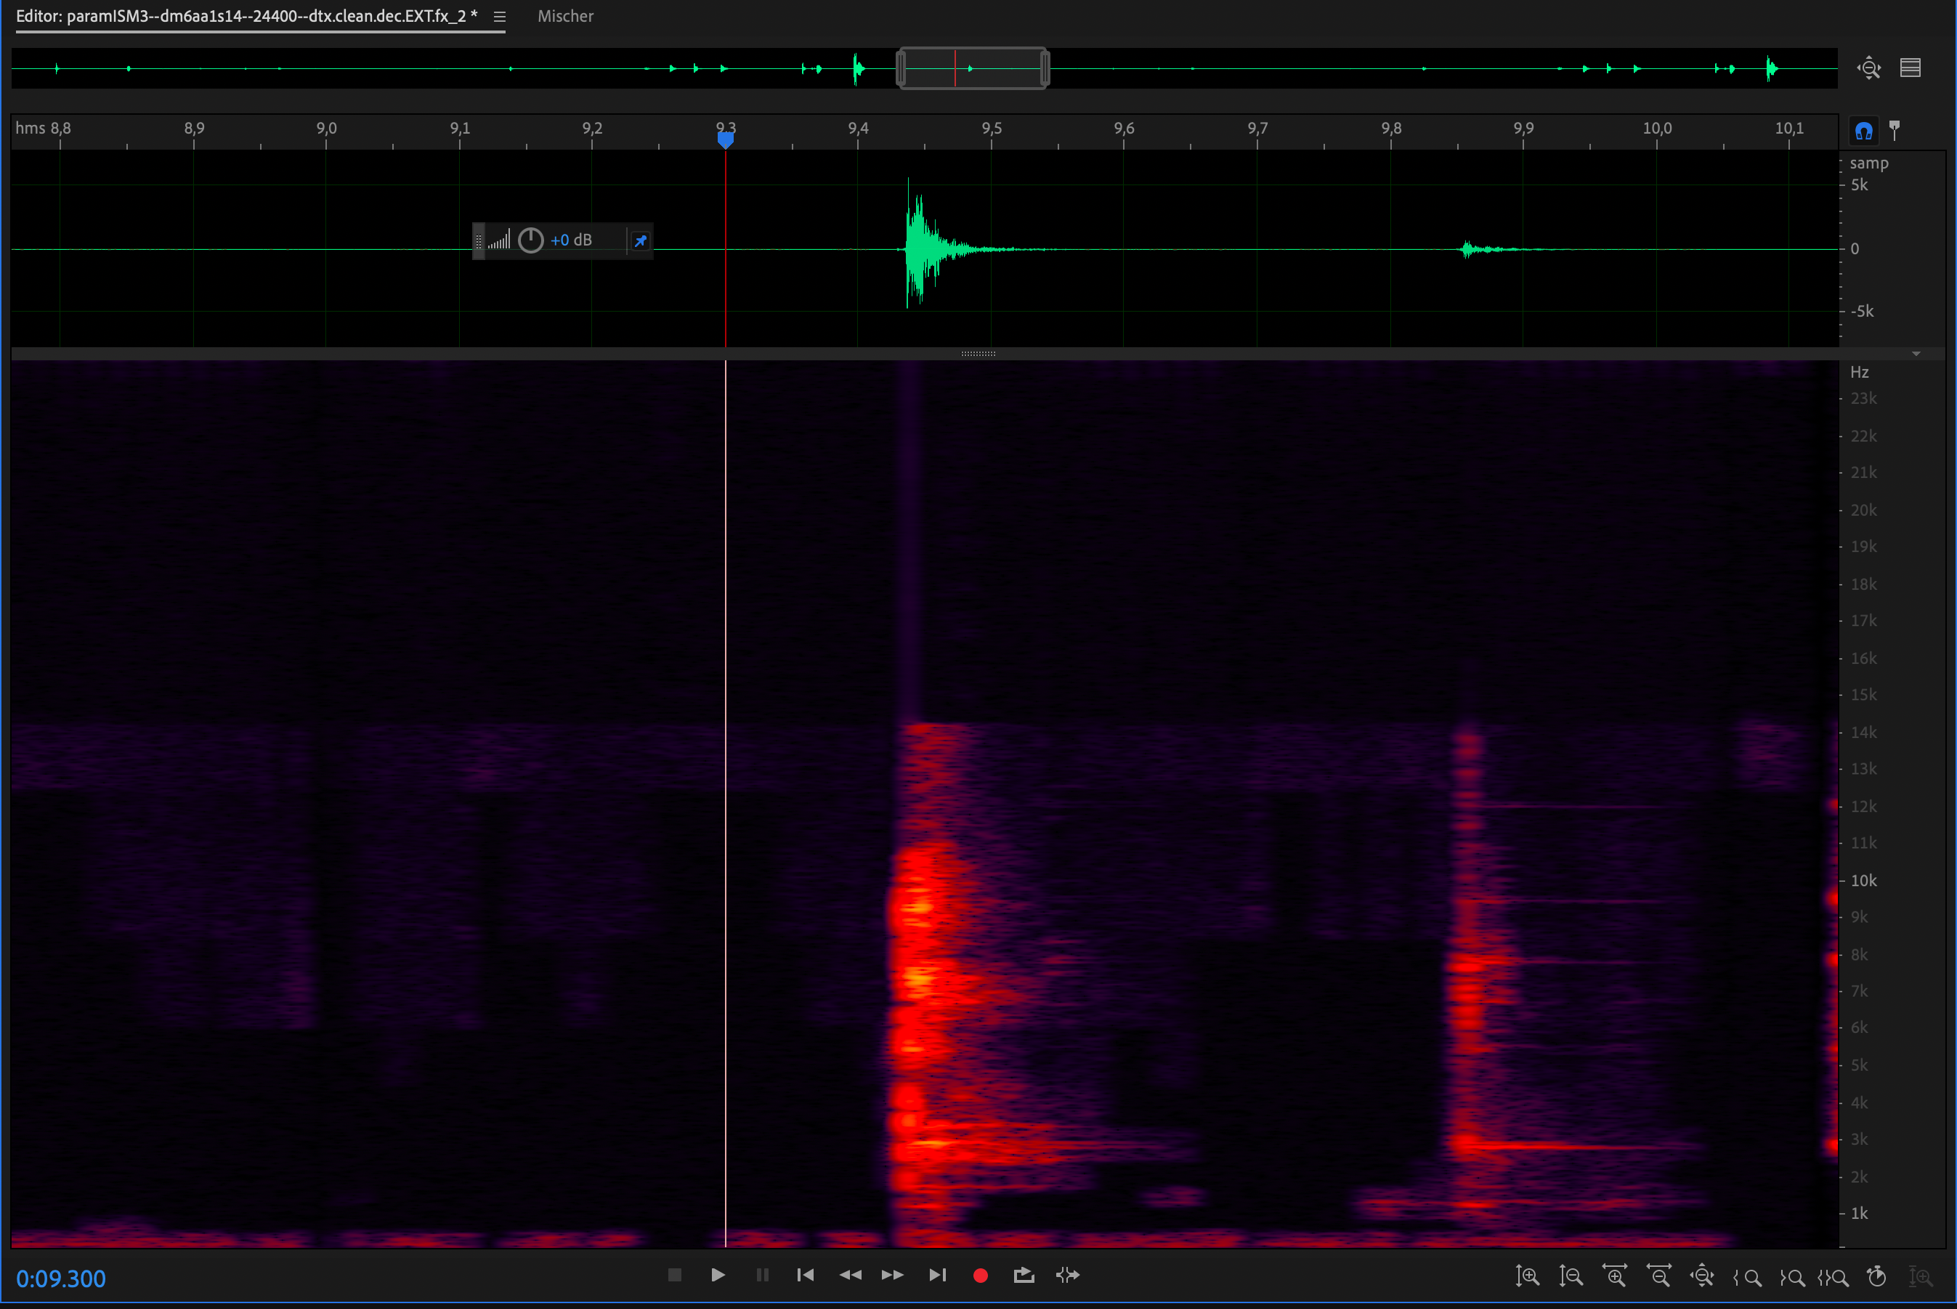Open Editor panel hamburger menu

tap(499, 17)
